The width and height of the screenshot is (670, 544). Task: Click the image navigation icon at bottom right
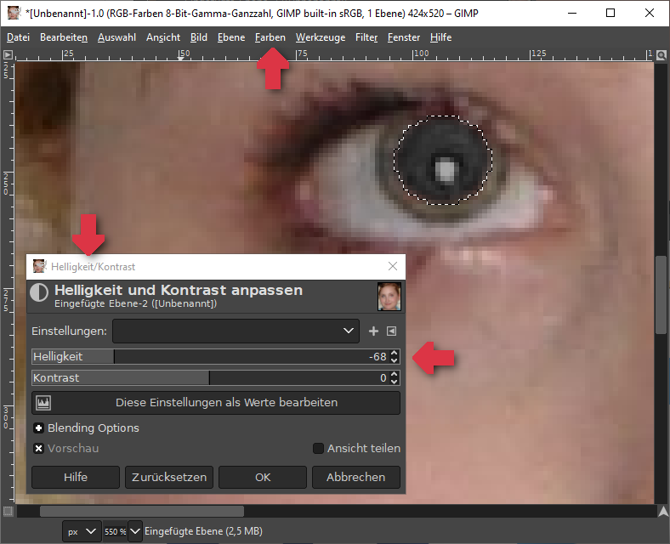[661, 511]
